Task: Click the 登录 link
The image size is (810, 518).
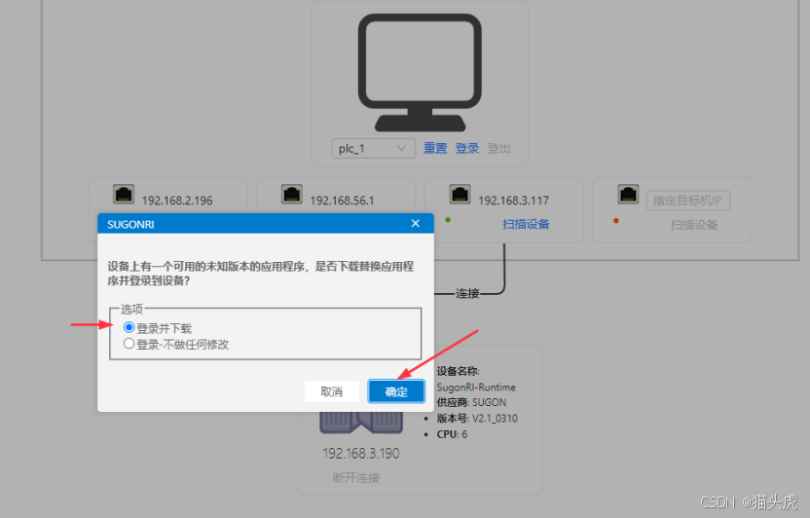Action: coord(467,148)
